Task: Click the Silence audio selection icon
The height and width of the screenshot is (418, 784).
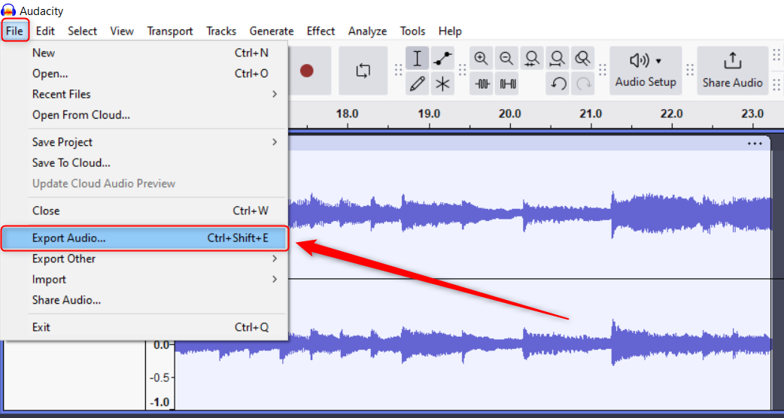Action: tap(506, 83)
